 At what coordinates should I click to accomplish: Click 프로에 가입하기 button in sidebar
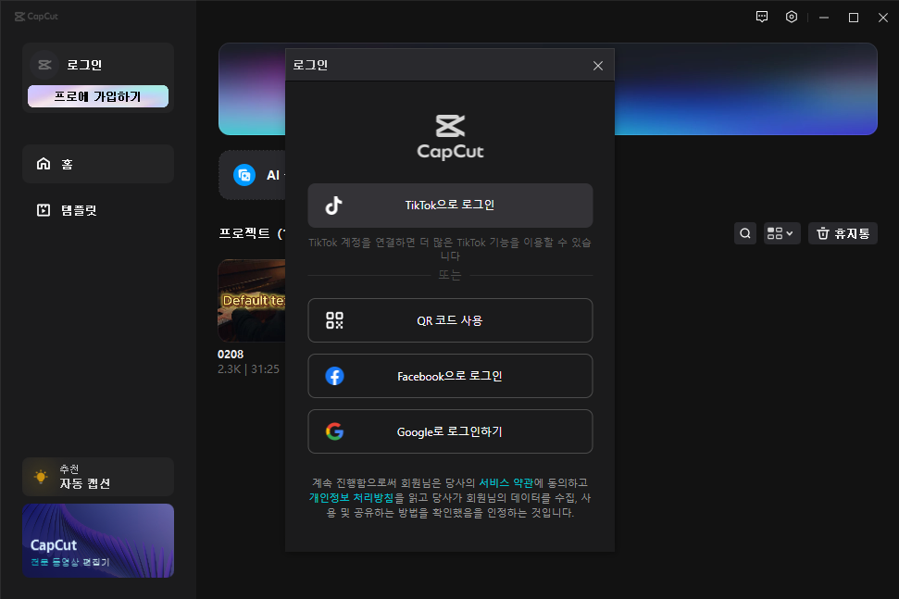[98, 96]
